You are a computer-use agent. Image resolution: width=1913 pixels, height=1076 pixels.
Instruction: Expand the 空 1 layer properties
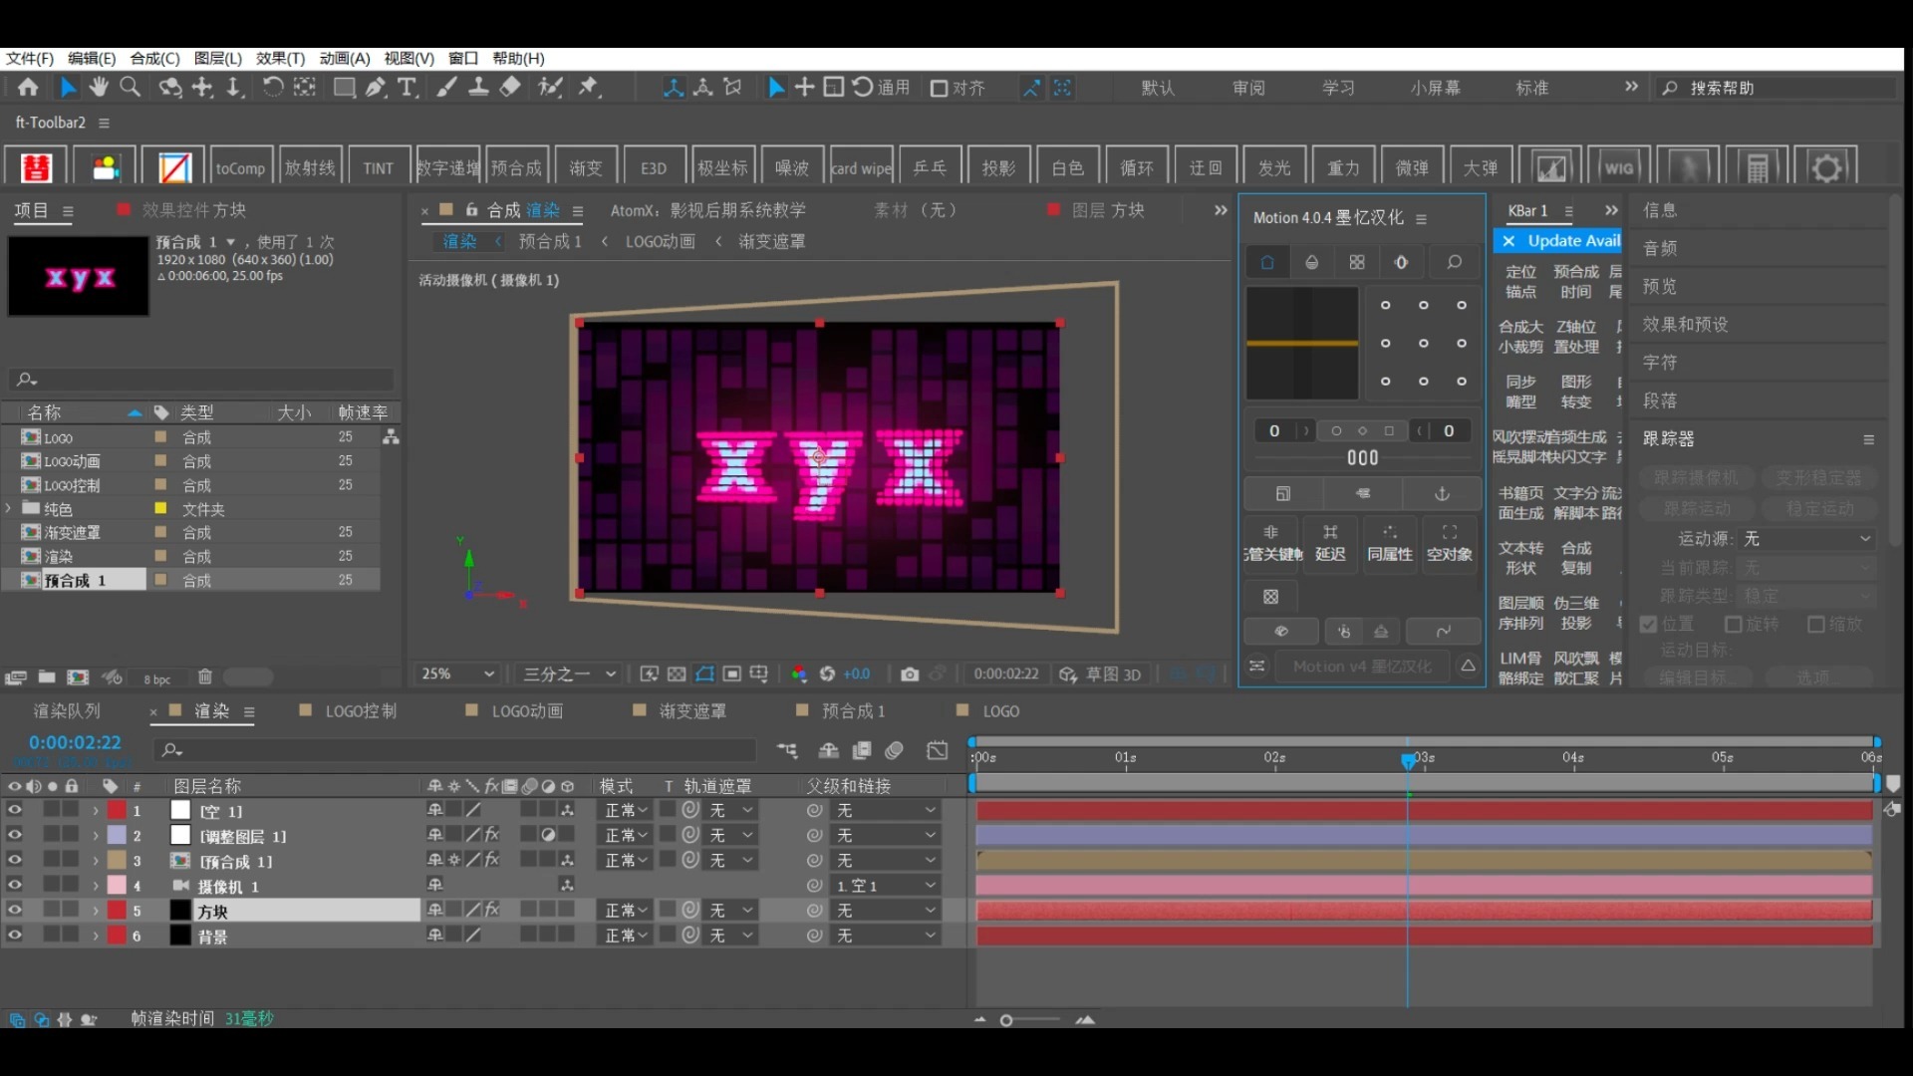[96, 811]
